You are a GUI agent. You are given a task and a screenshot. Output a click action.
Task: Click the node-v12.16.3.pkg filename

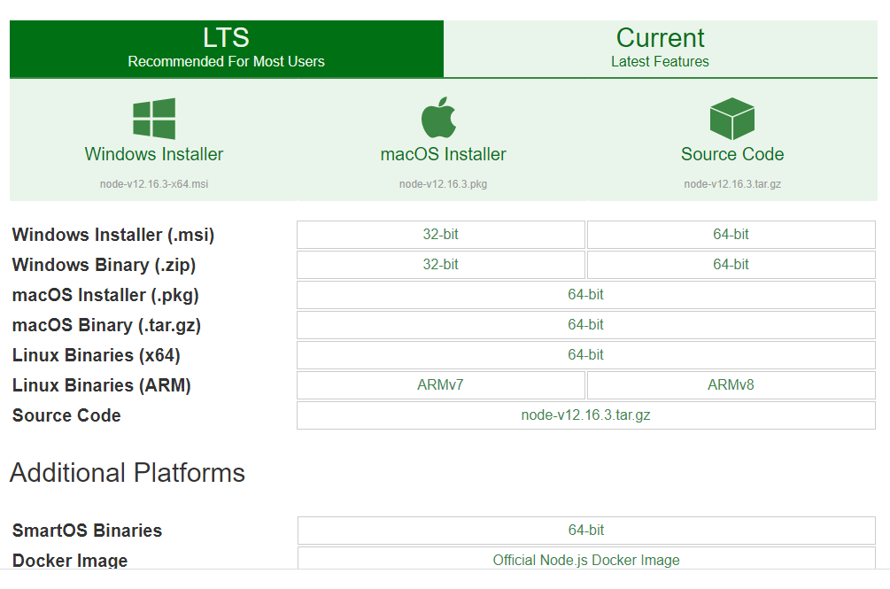click(x=443, y=184)
